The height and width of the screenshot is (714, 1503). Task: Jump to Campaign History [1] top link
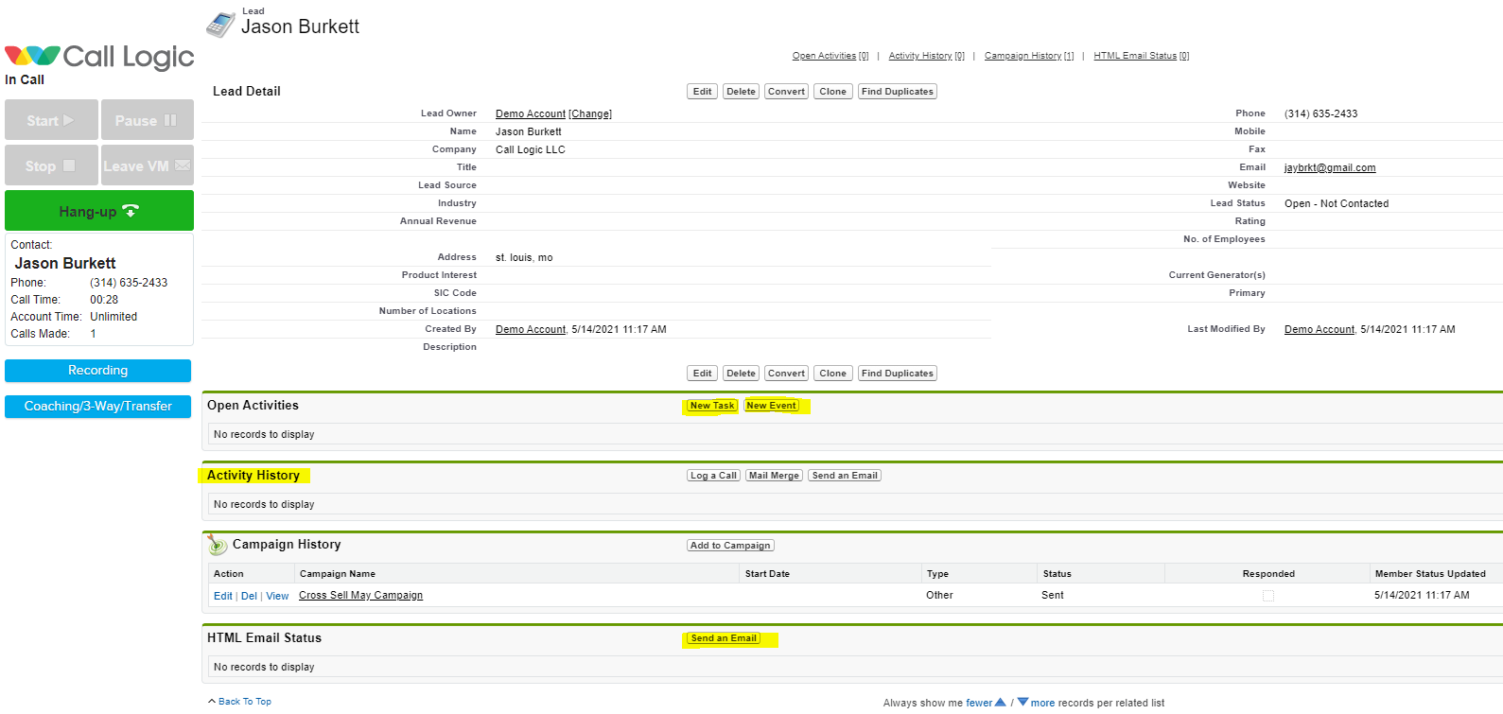[x=1029, y=56]
